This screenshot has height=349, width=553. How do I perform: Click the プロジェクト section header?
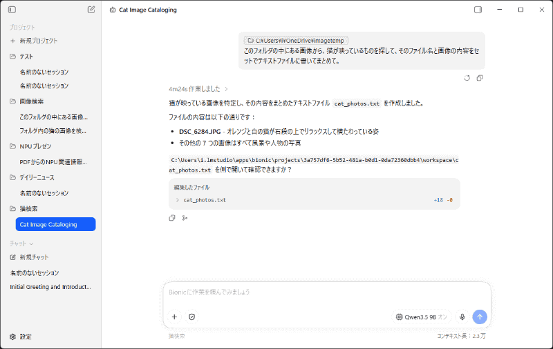click(22, 28)
